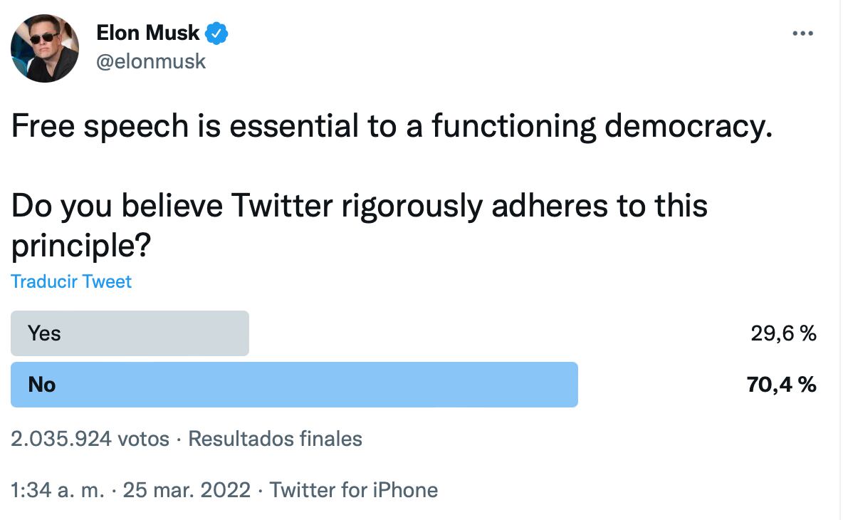
Task: Open the @elonmusk handle link
Action: (x=151, y=62)
